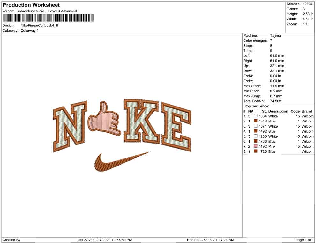Click the "EndY:" label

[248, 81]
